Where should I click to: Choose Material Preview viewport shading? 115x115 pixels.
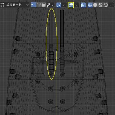(x=100, y=5)
